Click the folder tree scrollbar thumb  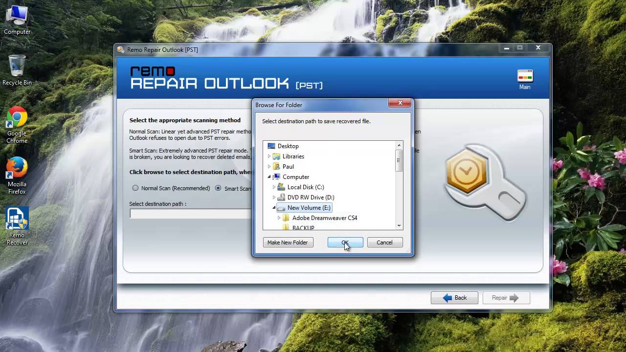tap(399, 160)
